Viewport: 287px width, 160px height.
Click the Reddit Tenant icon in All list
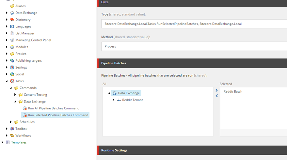(119, 100)
